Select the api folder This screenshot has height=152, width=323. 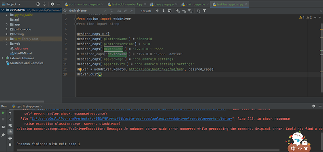coord(16,19)
